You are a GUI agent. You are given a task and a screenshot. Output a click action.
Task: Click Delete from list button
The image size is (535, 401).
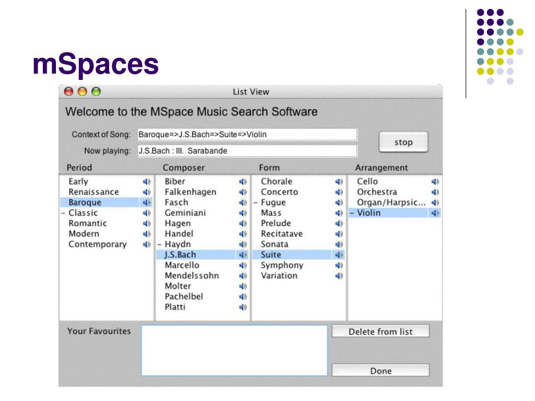tap(380, 332)
